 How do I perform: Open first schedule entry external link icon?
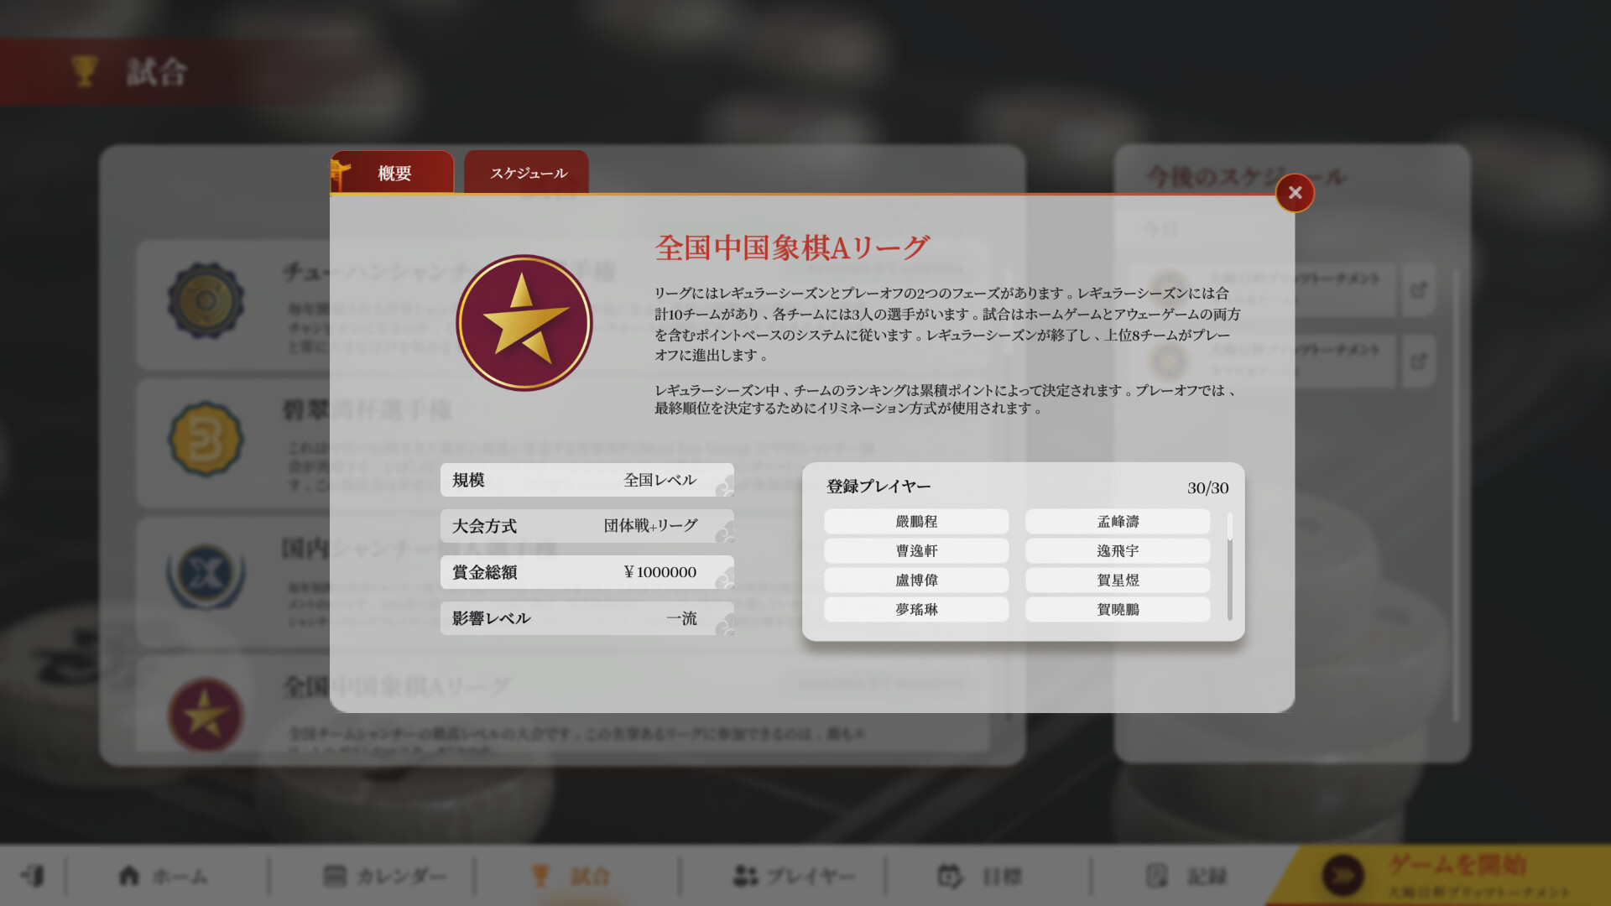(x=1418, y=290)
